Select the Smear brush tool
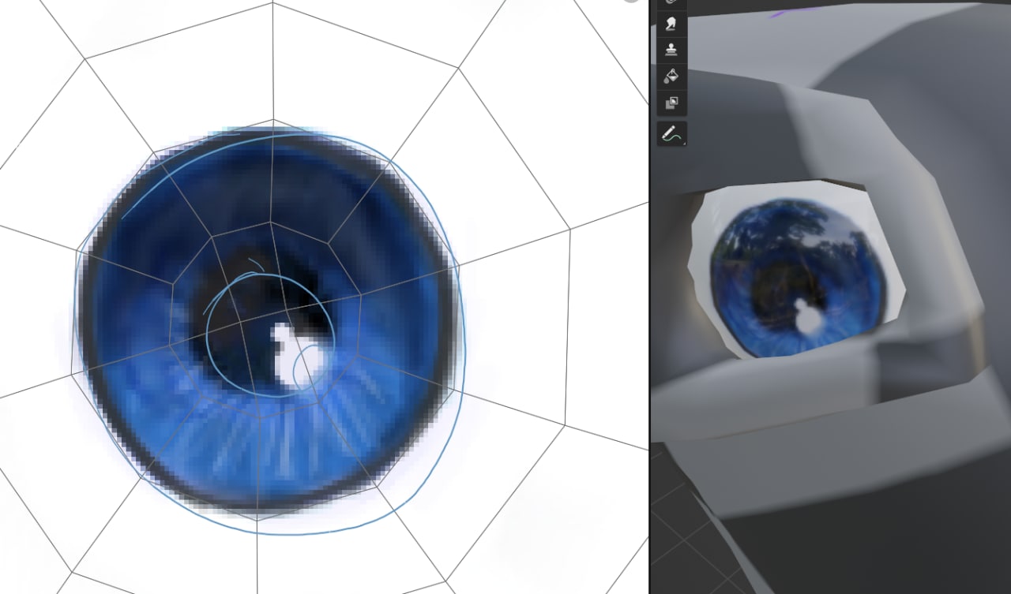 click(671, 24)
